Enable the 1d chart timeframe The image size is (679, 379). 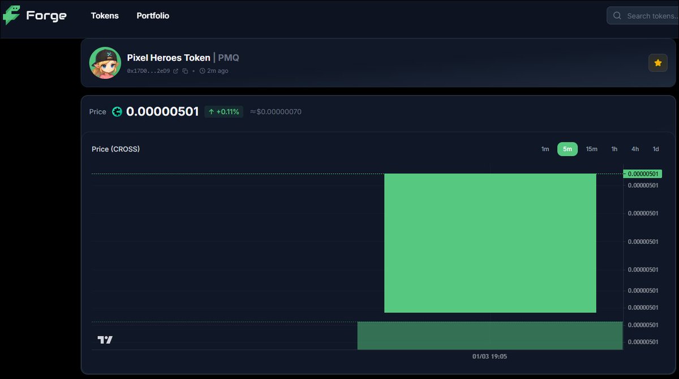(656, 149)
